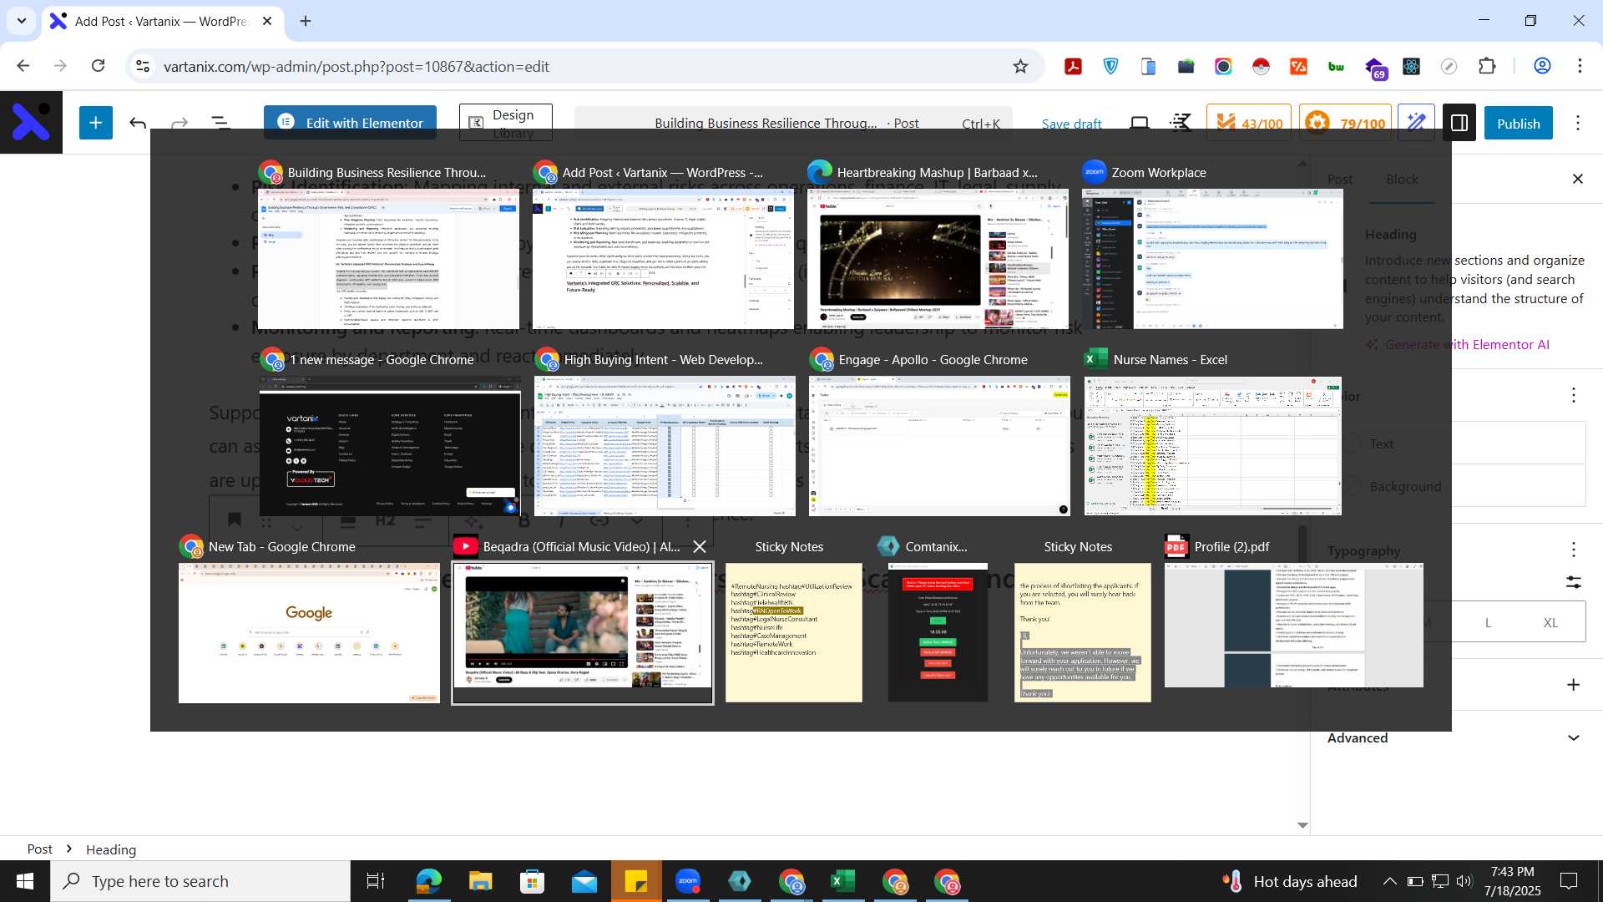
Task: Switch to Comtanix window thumbnail
Action: pyautogui.click(x=938, y=632)
